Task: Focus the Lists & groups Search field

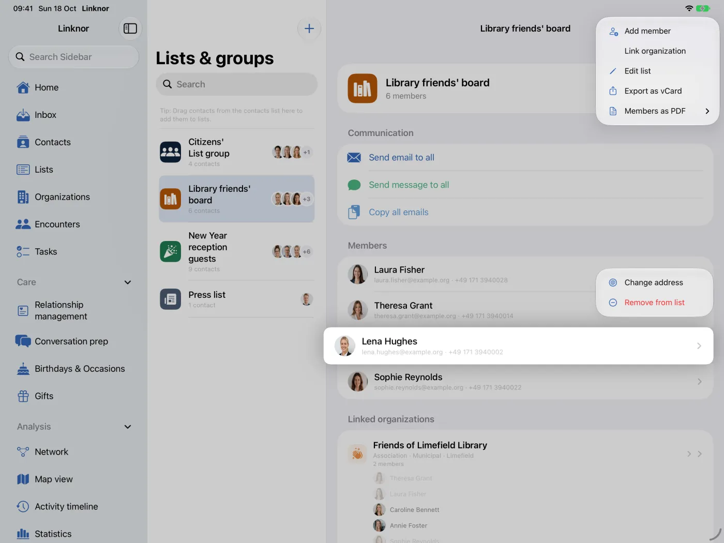Action: [x=237, y=84]
